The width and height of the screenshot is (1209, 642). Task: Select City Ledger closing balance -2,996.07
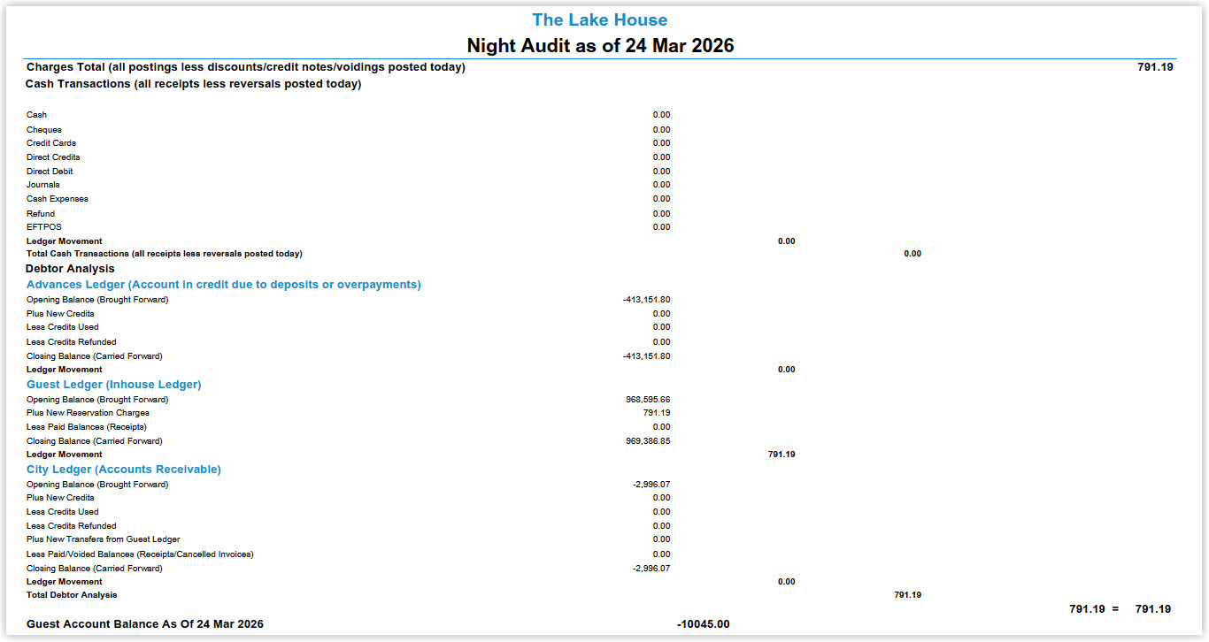tap(651, 569)
